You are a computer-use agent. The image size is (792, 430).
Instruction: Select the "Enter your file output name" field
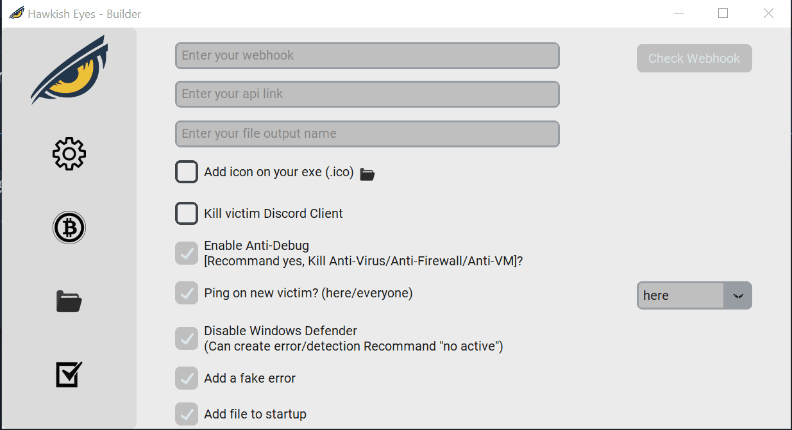coord(367,134)
